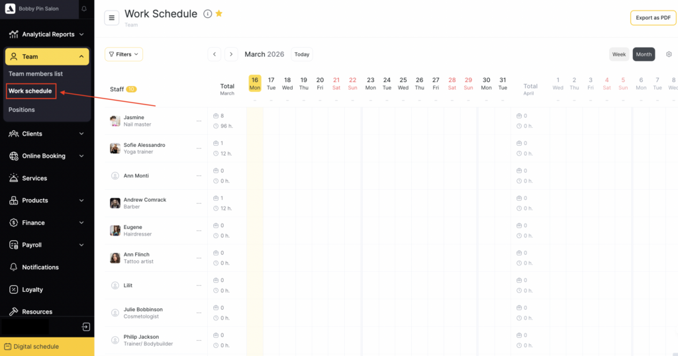This screenshot has height=356, width=678.
Task: Click the hamburger menu icon
Action: (112, 18)
